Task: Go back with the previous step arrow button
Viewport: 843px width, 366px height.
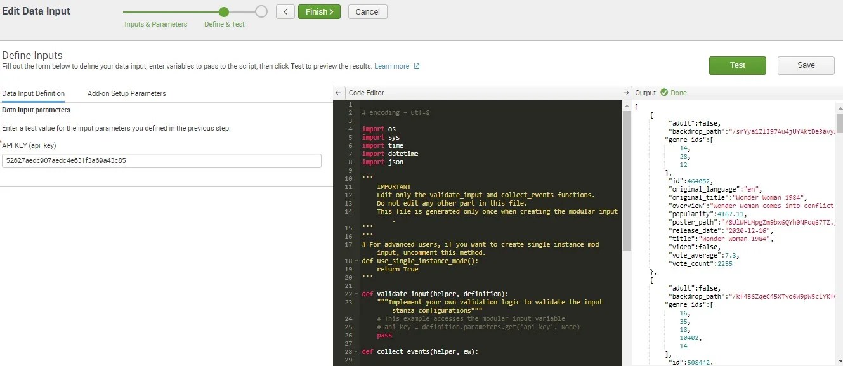Action: click(x=285, y=11)
